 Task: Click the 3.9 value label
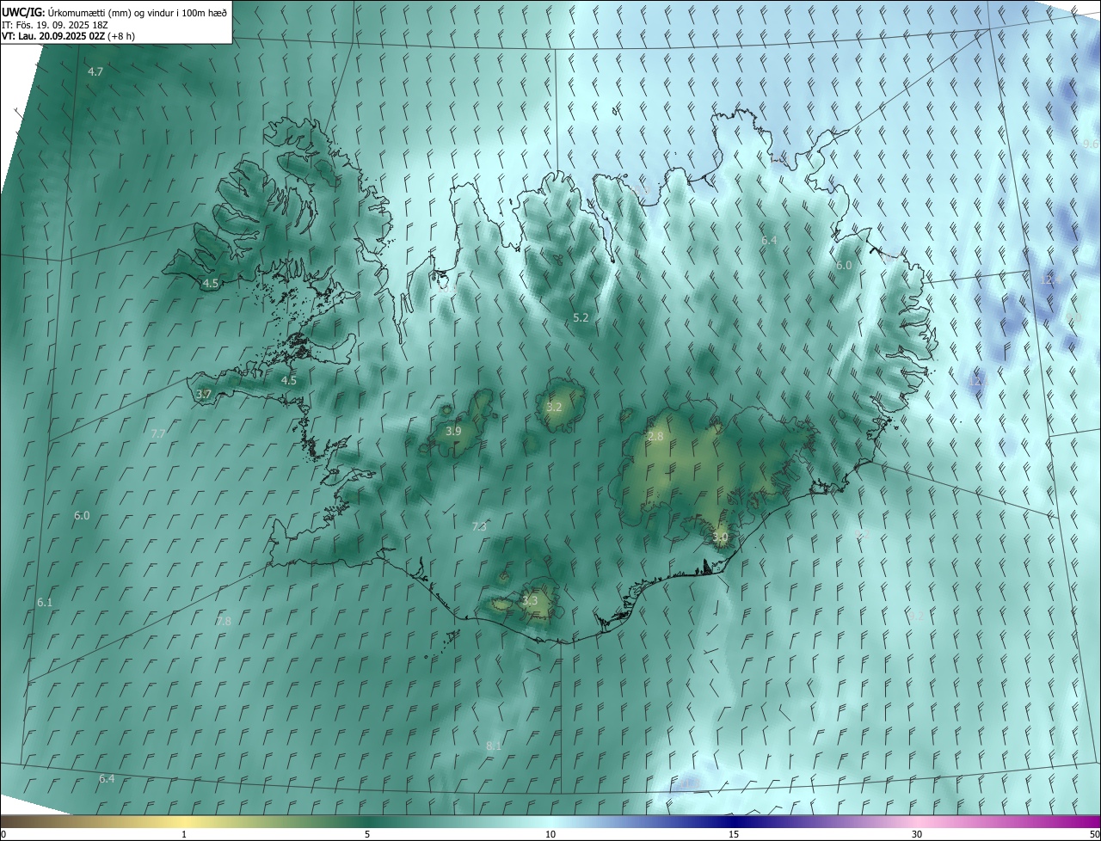(453, 432)
